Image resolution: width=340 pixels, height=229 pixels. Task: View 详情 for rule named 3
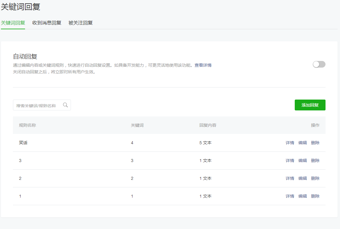click(290, 161)
